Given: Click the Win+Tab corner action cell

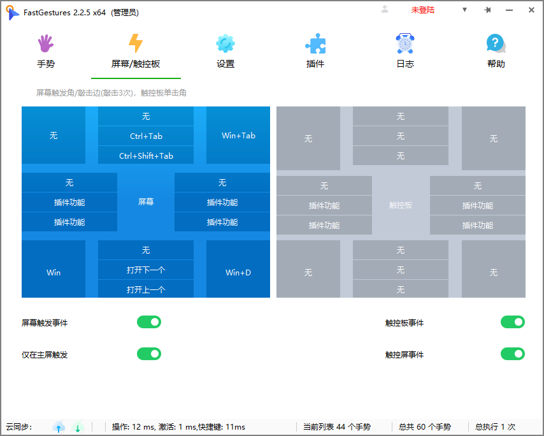Looking at the screenshot, I should point(238,136).
